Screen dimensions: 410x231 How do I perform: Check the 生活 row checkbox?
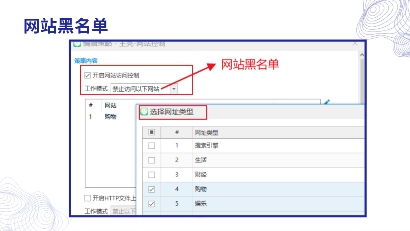tap(151, 160)
